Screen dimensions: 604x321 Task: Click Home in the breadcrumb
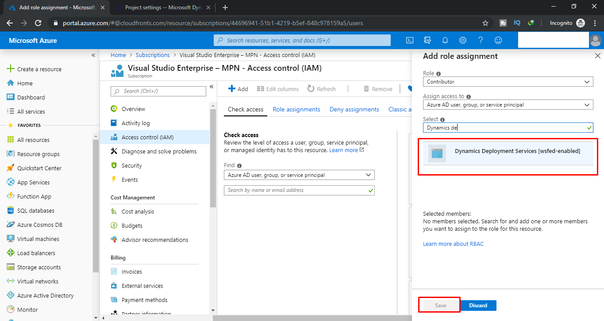click(118, 55)
